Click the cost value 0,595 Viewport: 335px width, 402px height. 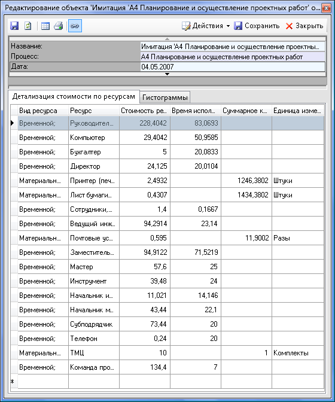click(145, 238)
